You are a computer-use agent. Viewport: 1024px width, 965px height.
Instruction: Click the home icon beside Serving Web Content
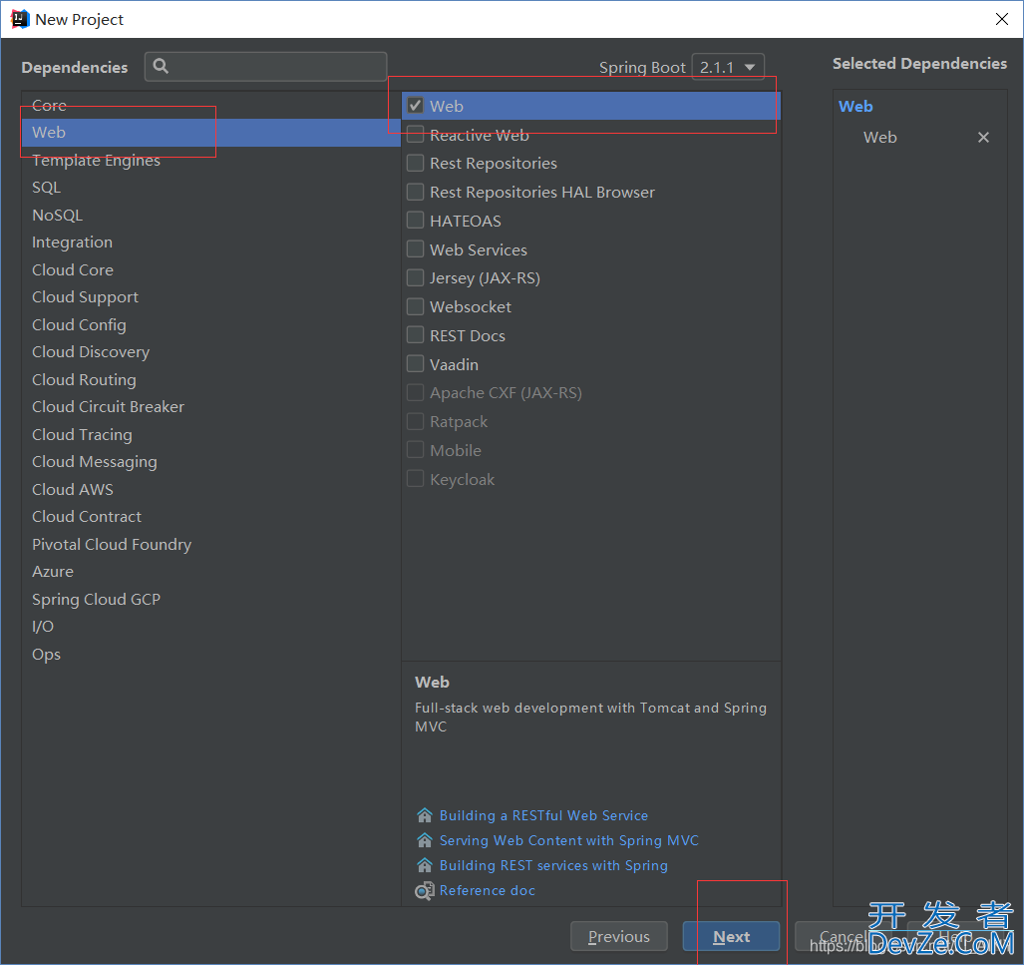pos(425,840)
